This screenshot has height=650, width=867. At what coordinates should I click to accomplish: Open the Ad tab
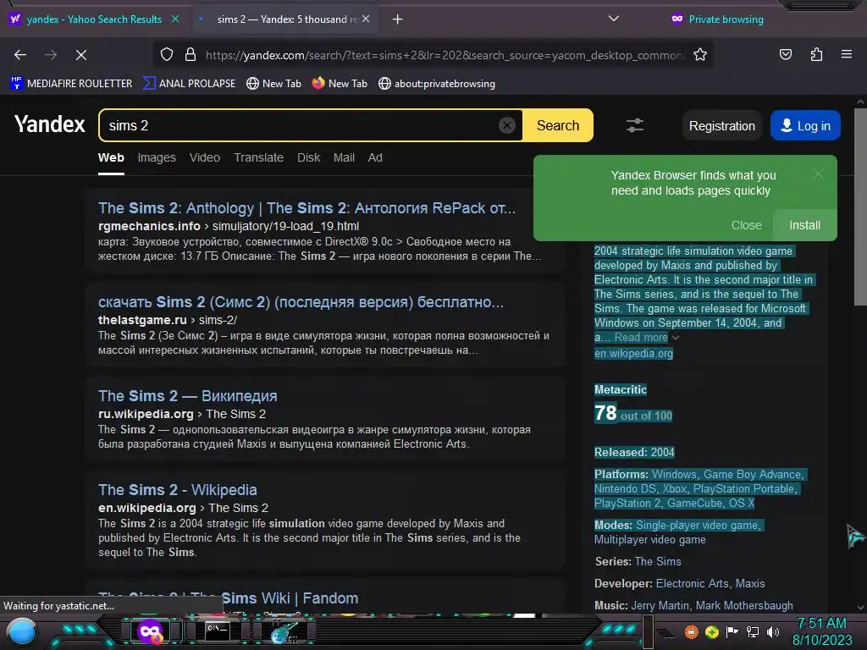click(375, 157)
